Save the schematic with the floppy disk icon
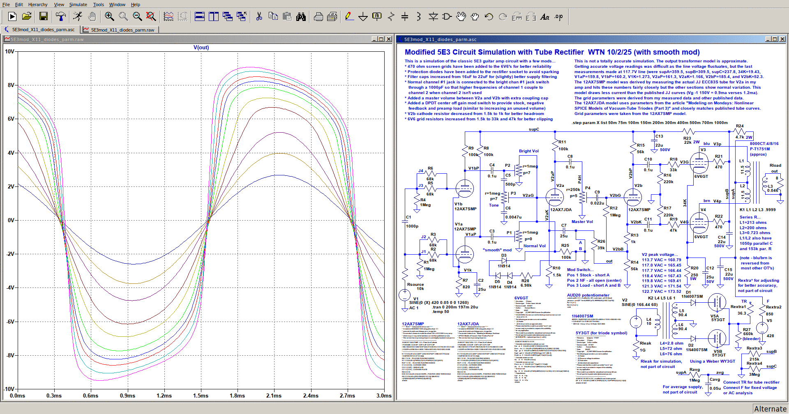Screen dimensions: 789x414 (x=44, y=16)
